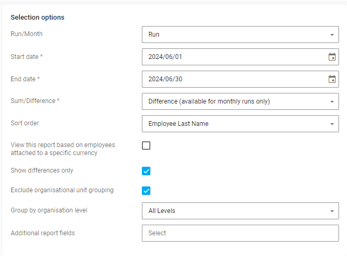
Task: Click the End date field showing 2024/06/30
Action: 228,79
